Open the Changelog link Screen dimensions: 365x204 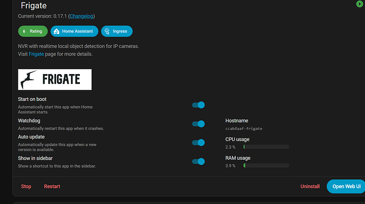[x=81, y=16]
